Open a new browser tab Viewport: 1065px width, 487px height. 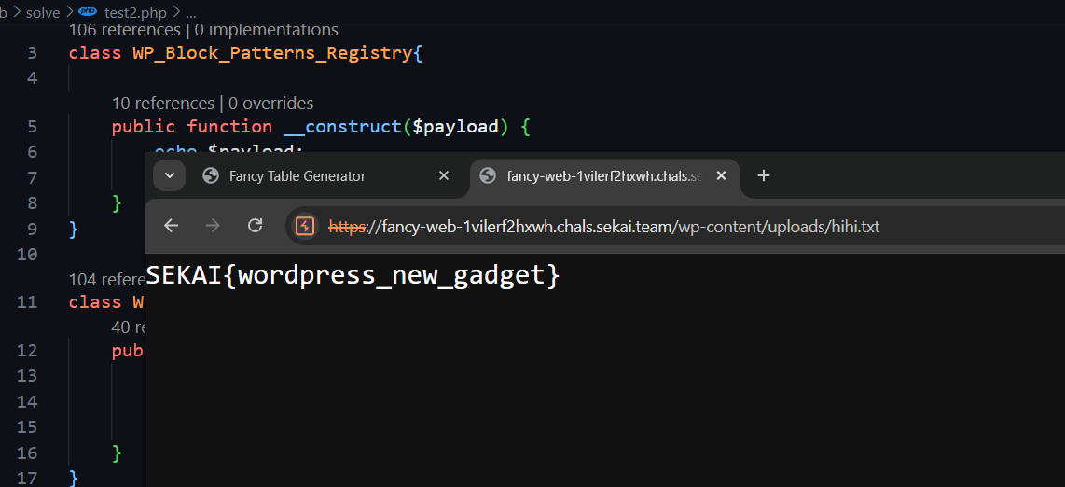pos(763,175)
